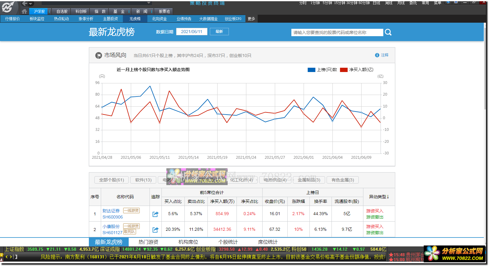The height and width of the screenshot is (266, 489).
Task: Open the 新闻 tab options dots
Action: (x=151, y=11)
